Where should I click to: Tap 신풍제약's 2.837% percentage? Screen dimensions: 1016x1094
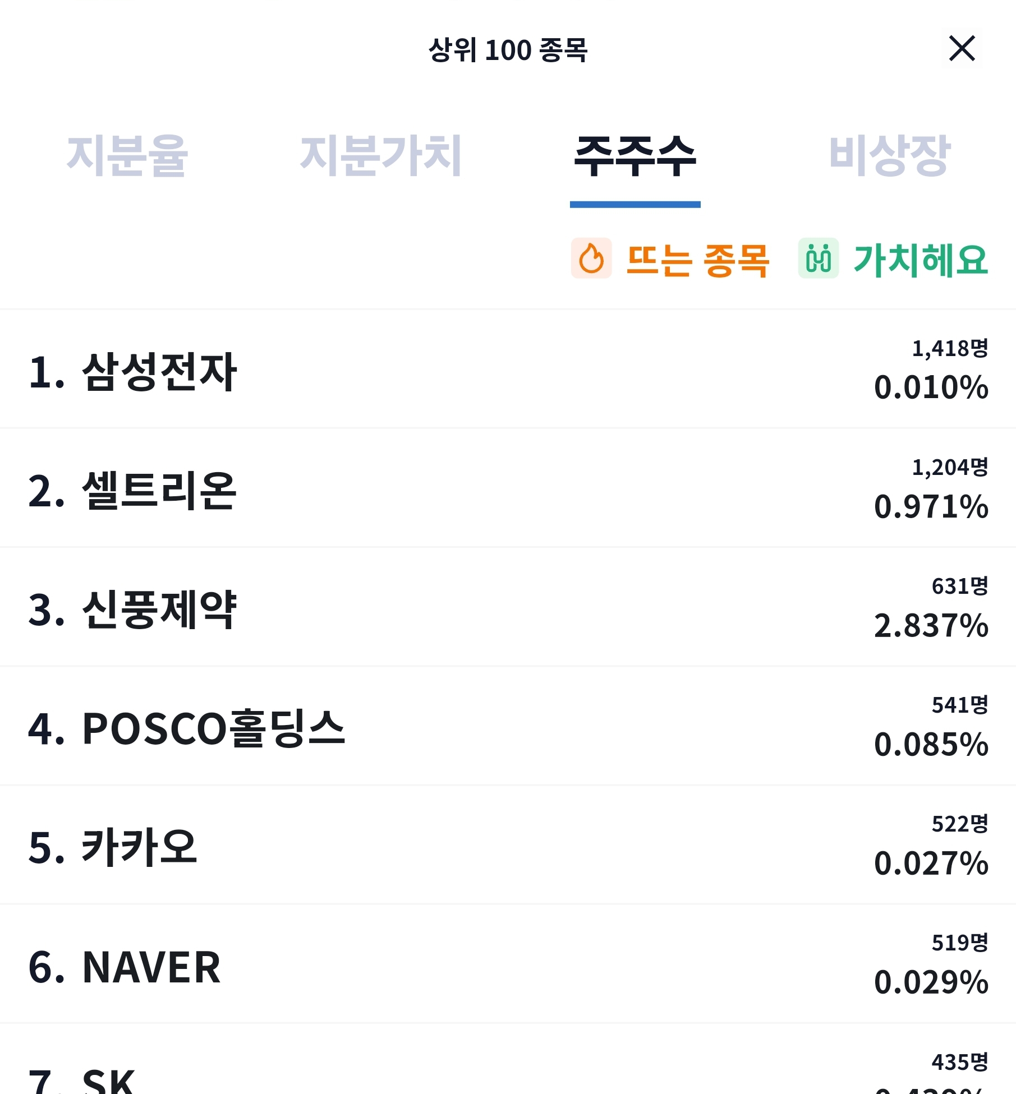click(931, 625)
